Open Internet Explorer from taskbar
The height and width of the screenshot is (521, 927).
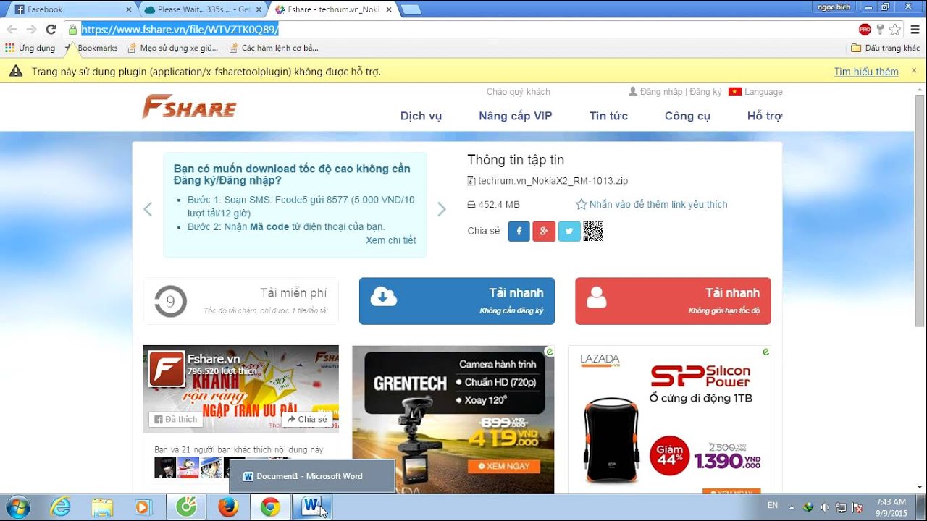point(61,507)
